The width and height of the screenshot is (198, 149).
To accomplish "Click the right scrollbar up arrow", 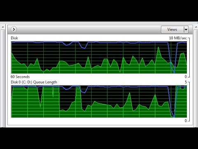I will coord(196,27).
